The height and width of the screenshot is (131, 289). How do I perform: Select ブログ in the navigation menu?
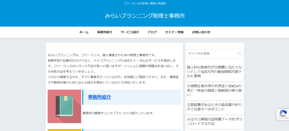point(152,32)
